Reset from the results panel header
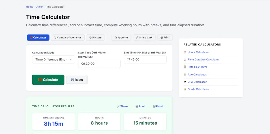 click(158, 106)
